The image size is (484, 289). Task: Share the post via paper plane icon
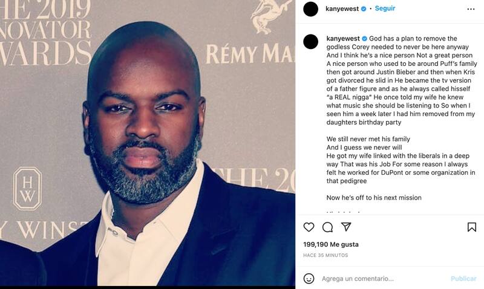click(346, 227)
